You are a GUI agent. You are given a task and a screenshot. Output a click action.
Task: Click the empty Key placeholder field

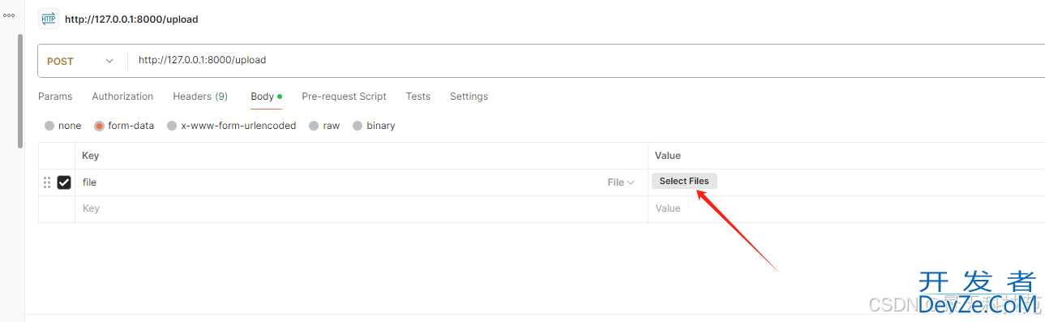point(361,208)
